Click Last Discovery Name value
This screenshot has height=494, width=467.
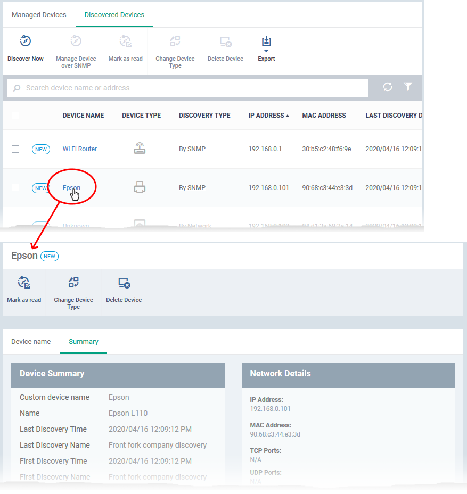pyautogui.click(x=158, y=445)
